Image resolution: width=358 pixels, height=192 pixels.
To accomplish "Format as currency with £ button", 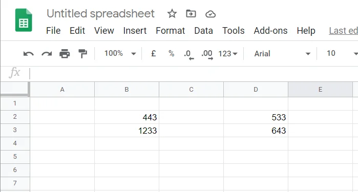I will 154,54.
